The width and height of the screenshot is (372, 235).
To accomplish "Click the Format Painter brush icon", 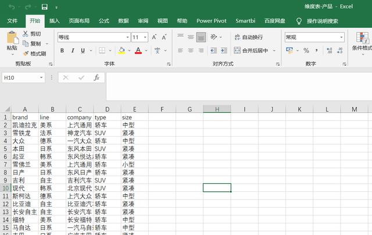I will tap(26, 54).
